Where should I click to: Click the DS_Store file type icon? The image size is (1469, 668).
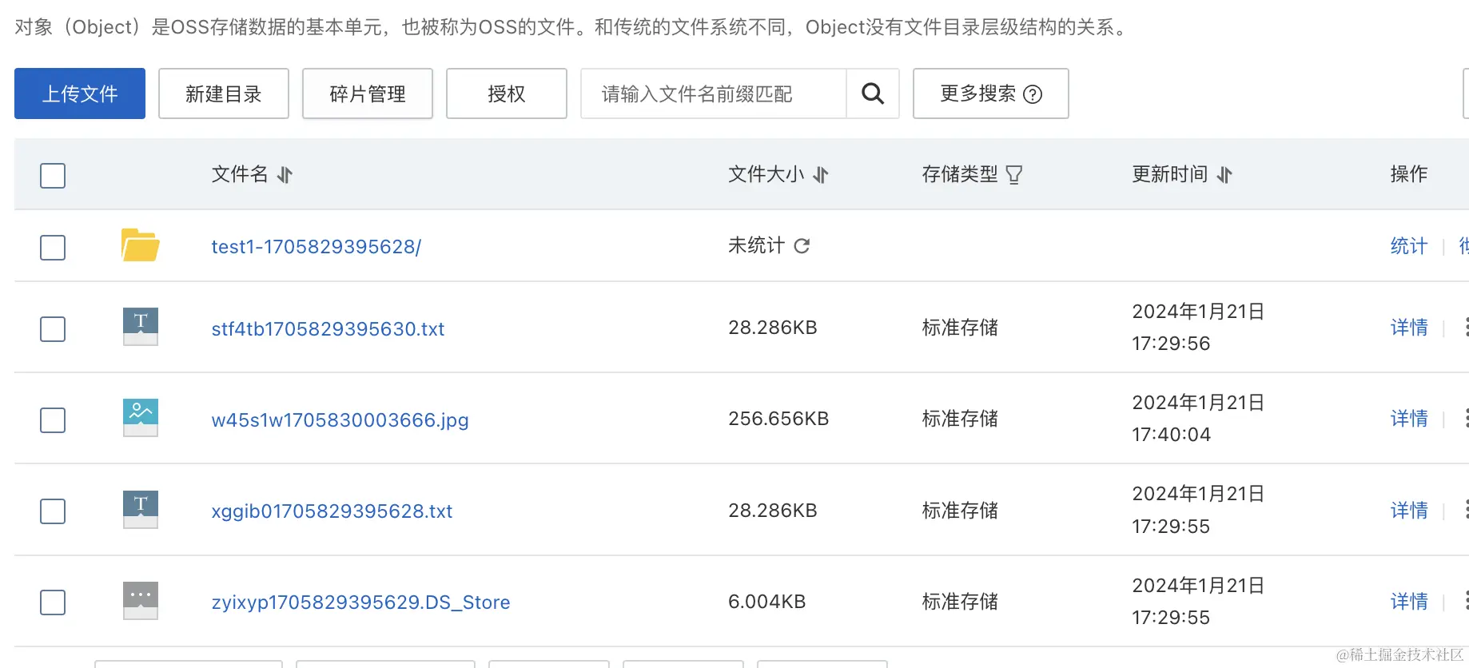point(141,600)
